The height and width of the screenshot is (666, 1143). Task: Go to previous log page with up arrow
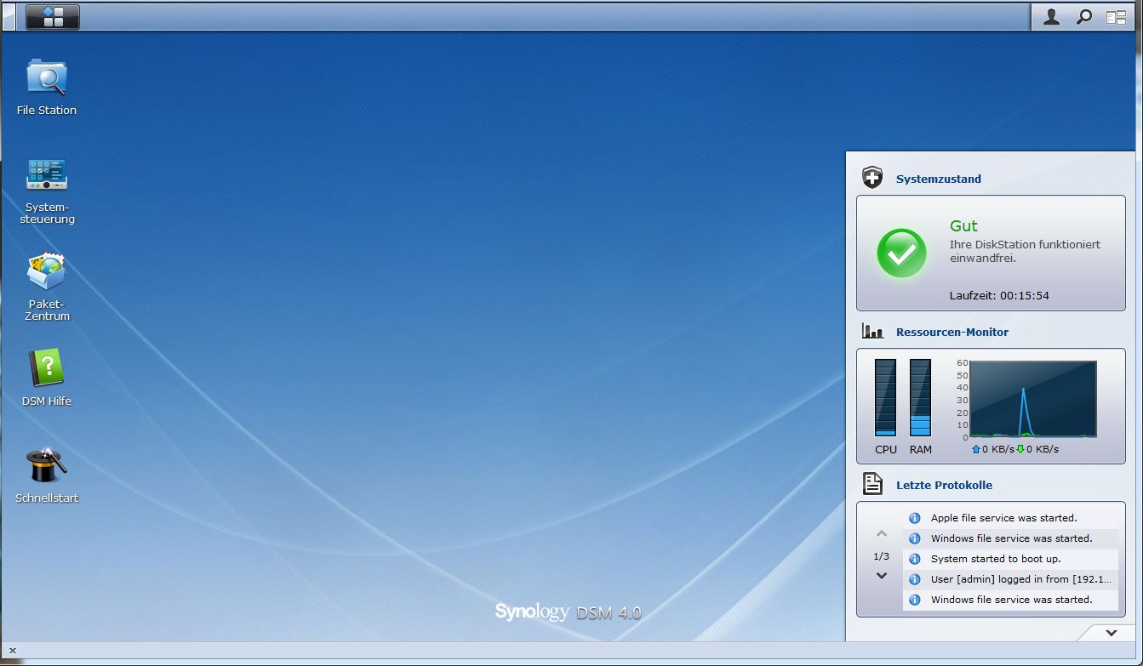coord(882,534)
